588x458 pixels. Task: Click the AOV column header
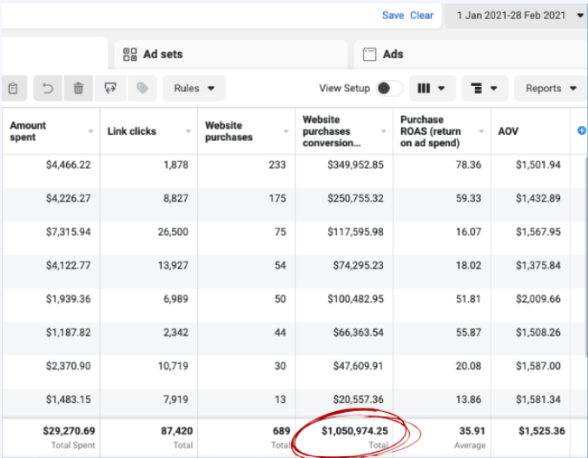pyautogui.click(x=508, y=131)
